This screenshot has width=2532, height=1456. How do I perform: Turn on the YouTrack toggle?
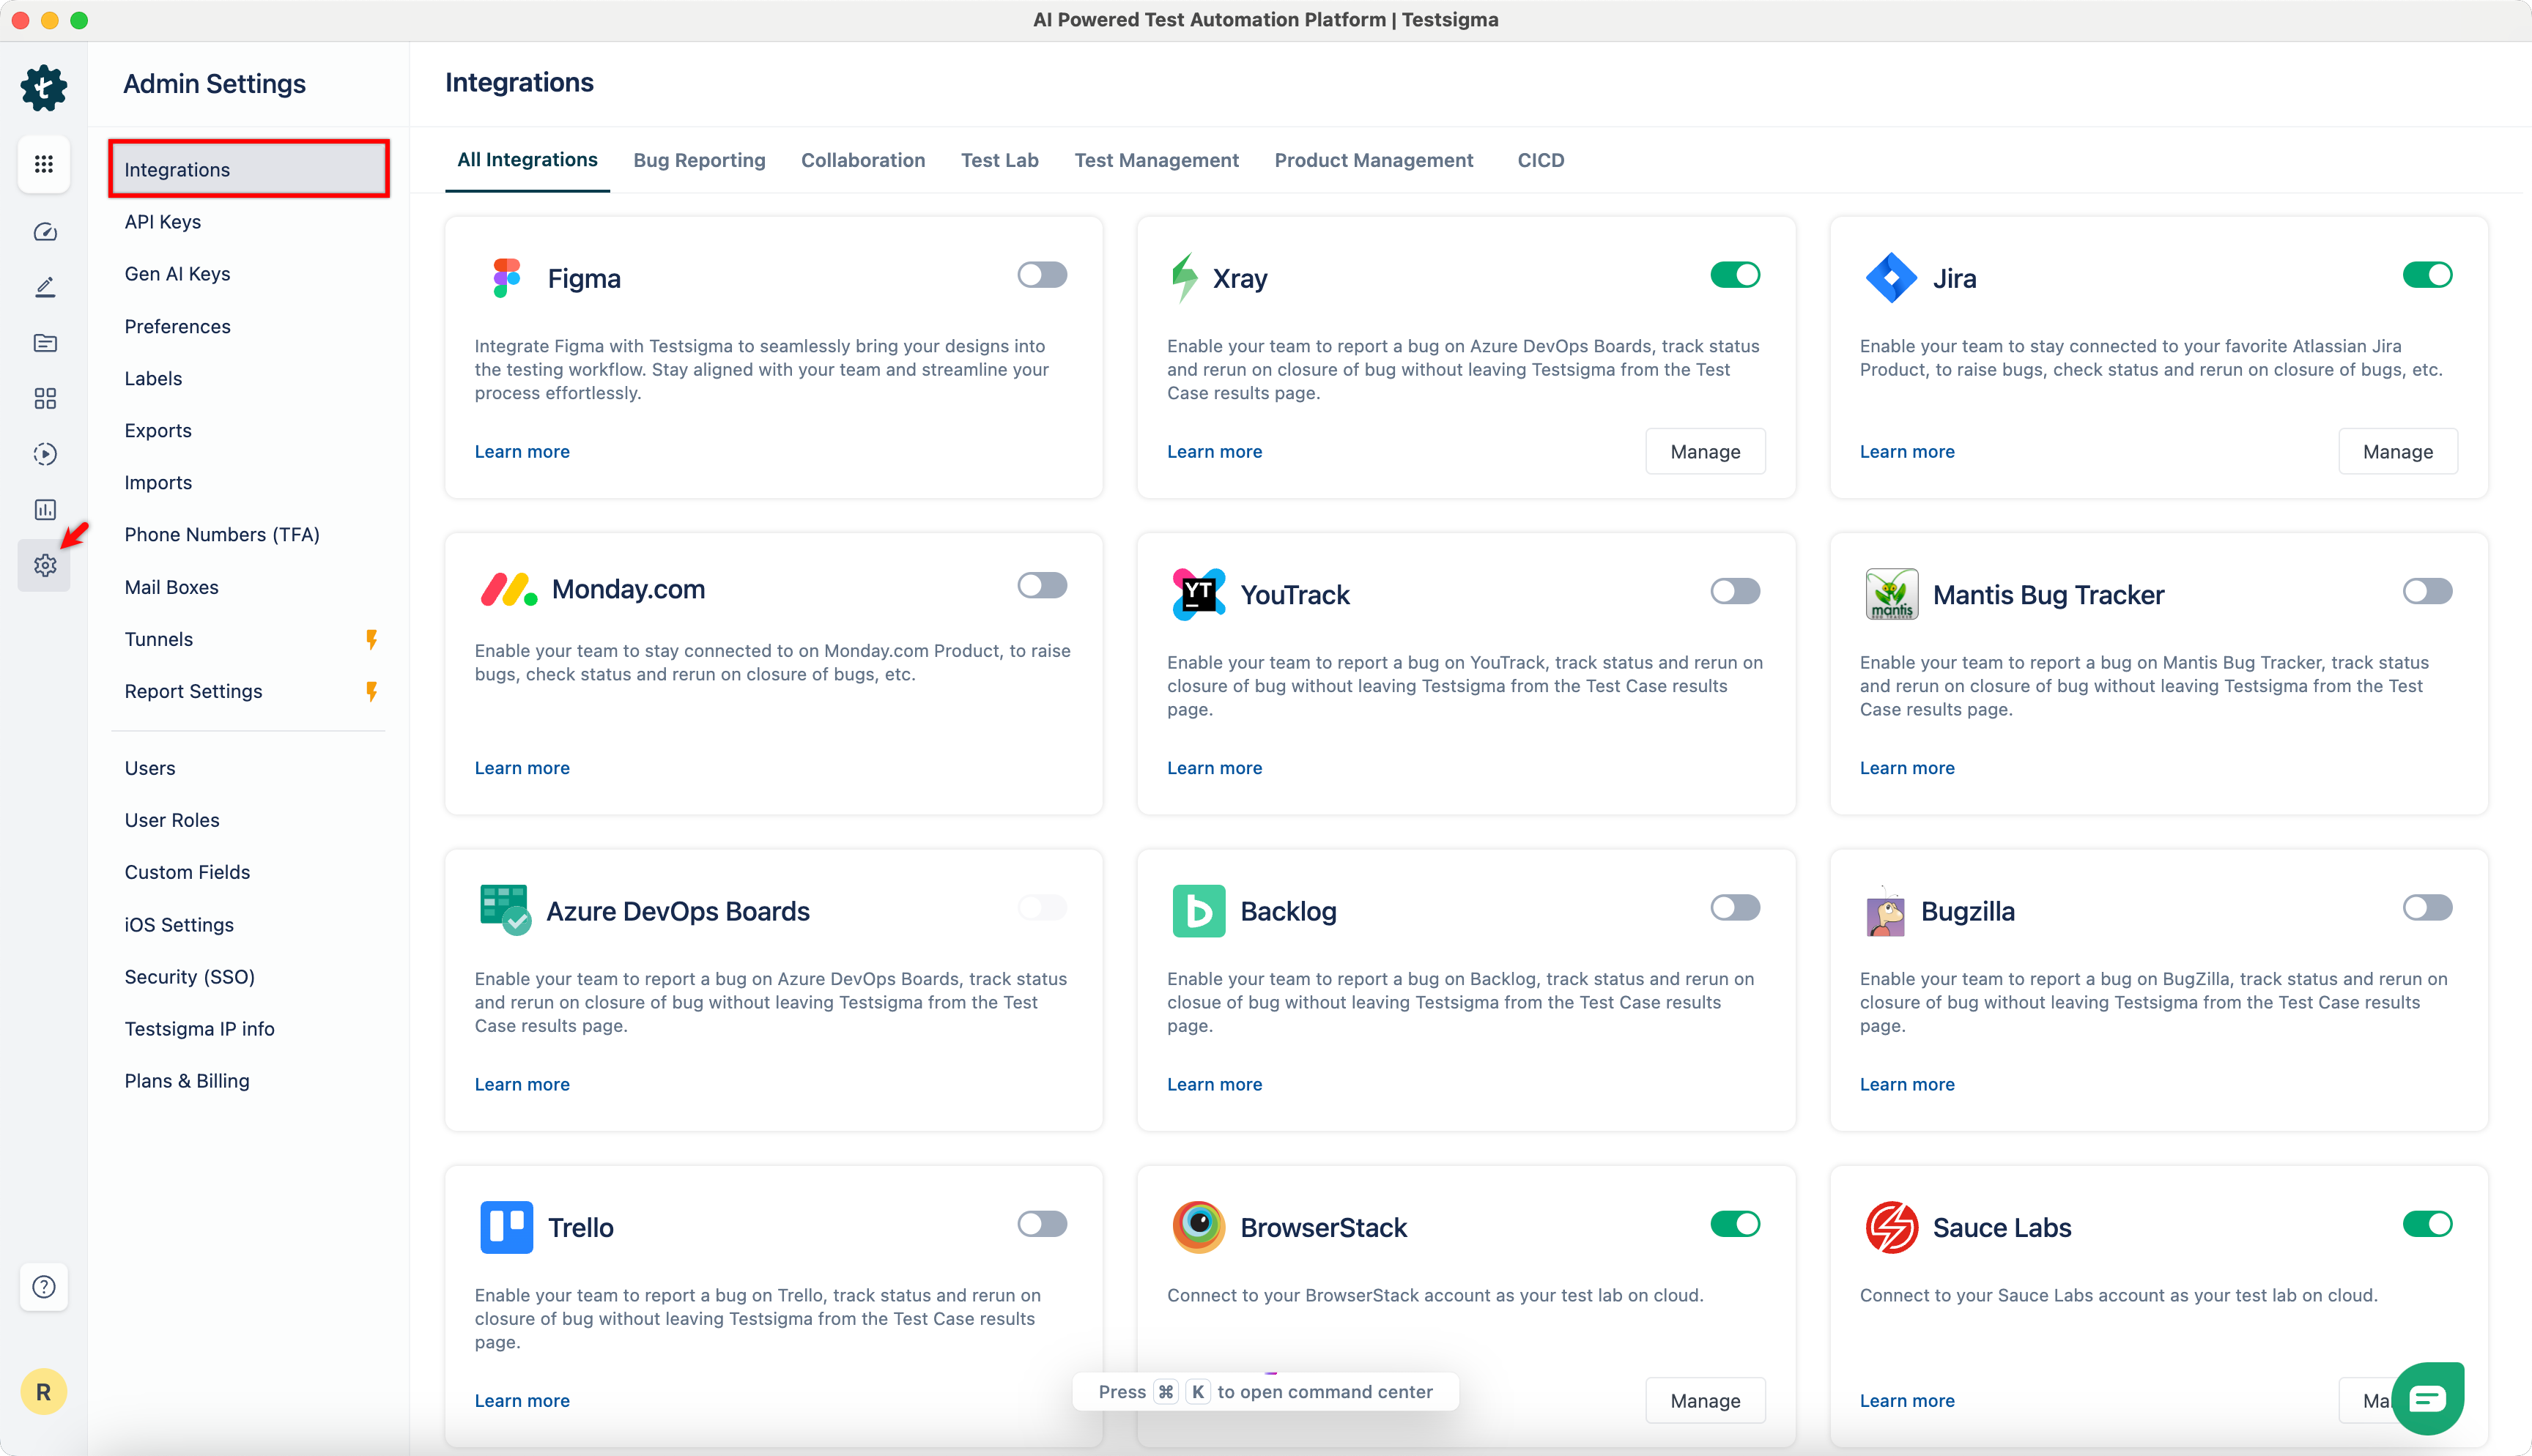(1735, 591)
